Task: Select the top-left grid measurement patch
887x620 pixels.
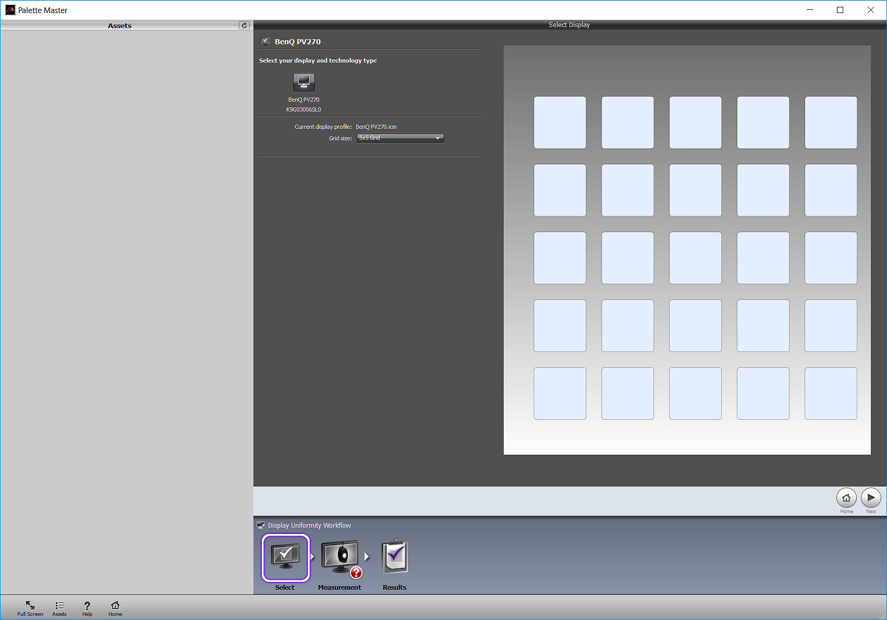Action: tap(560, 122)
